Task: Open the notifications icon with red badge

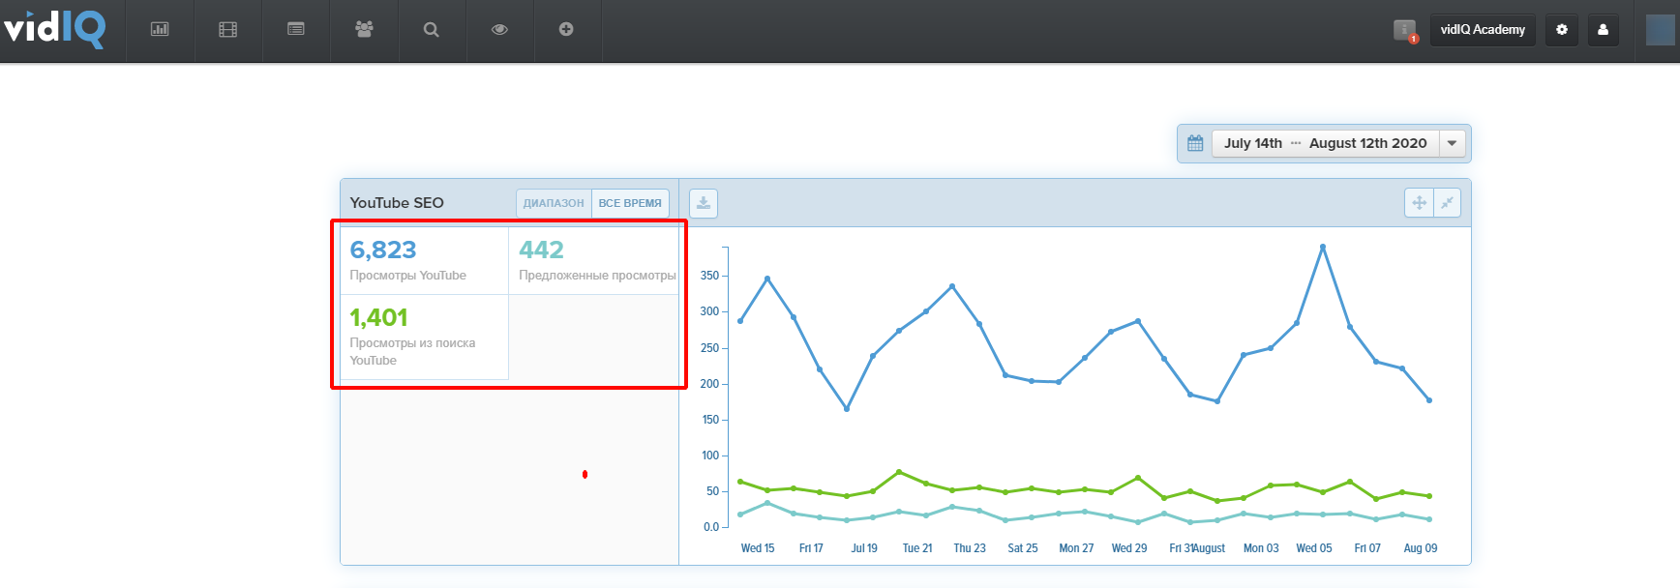Action: coord(1405,30)
